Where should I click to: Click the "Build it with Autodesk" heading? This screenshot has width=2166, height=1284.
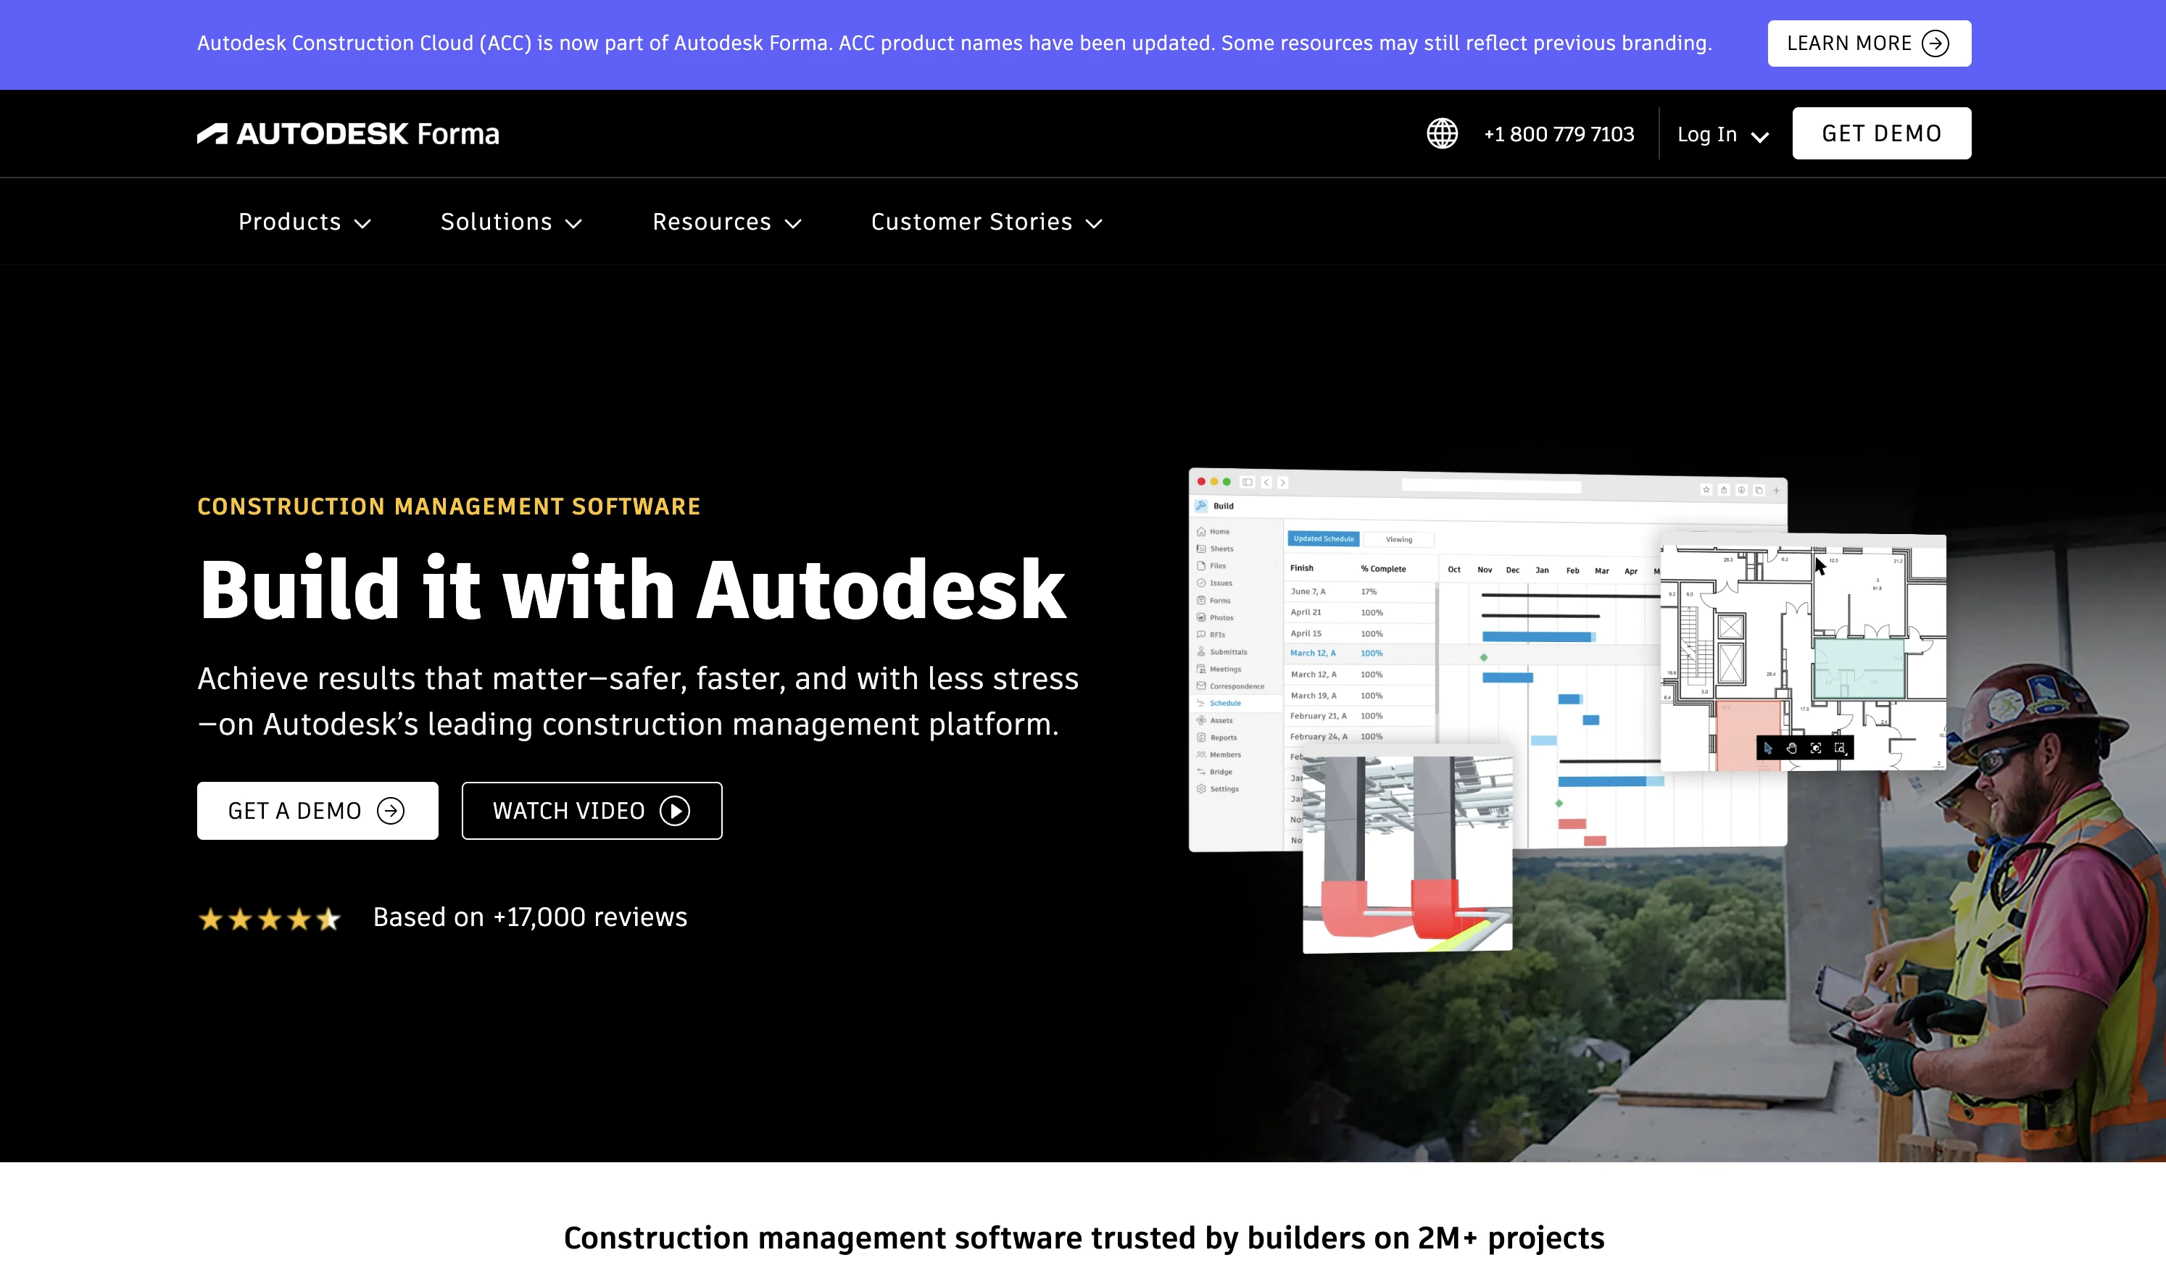631,589
